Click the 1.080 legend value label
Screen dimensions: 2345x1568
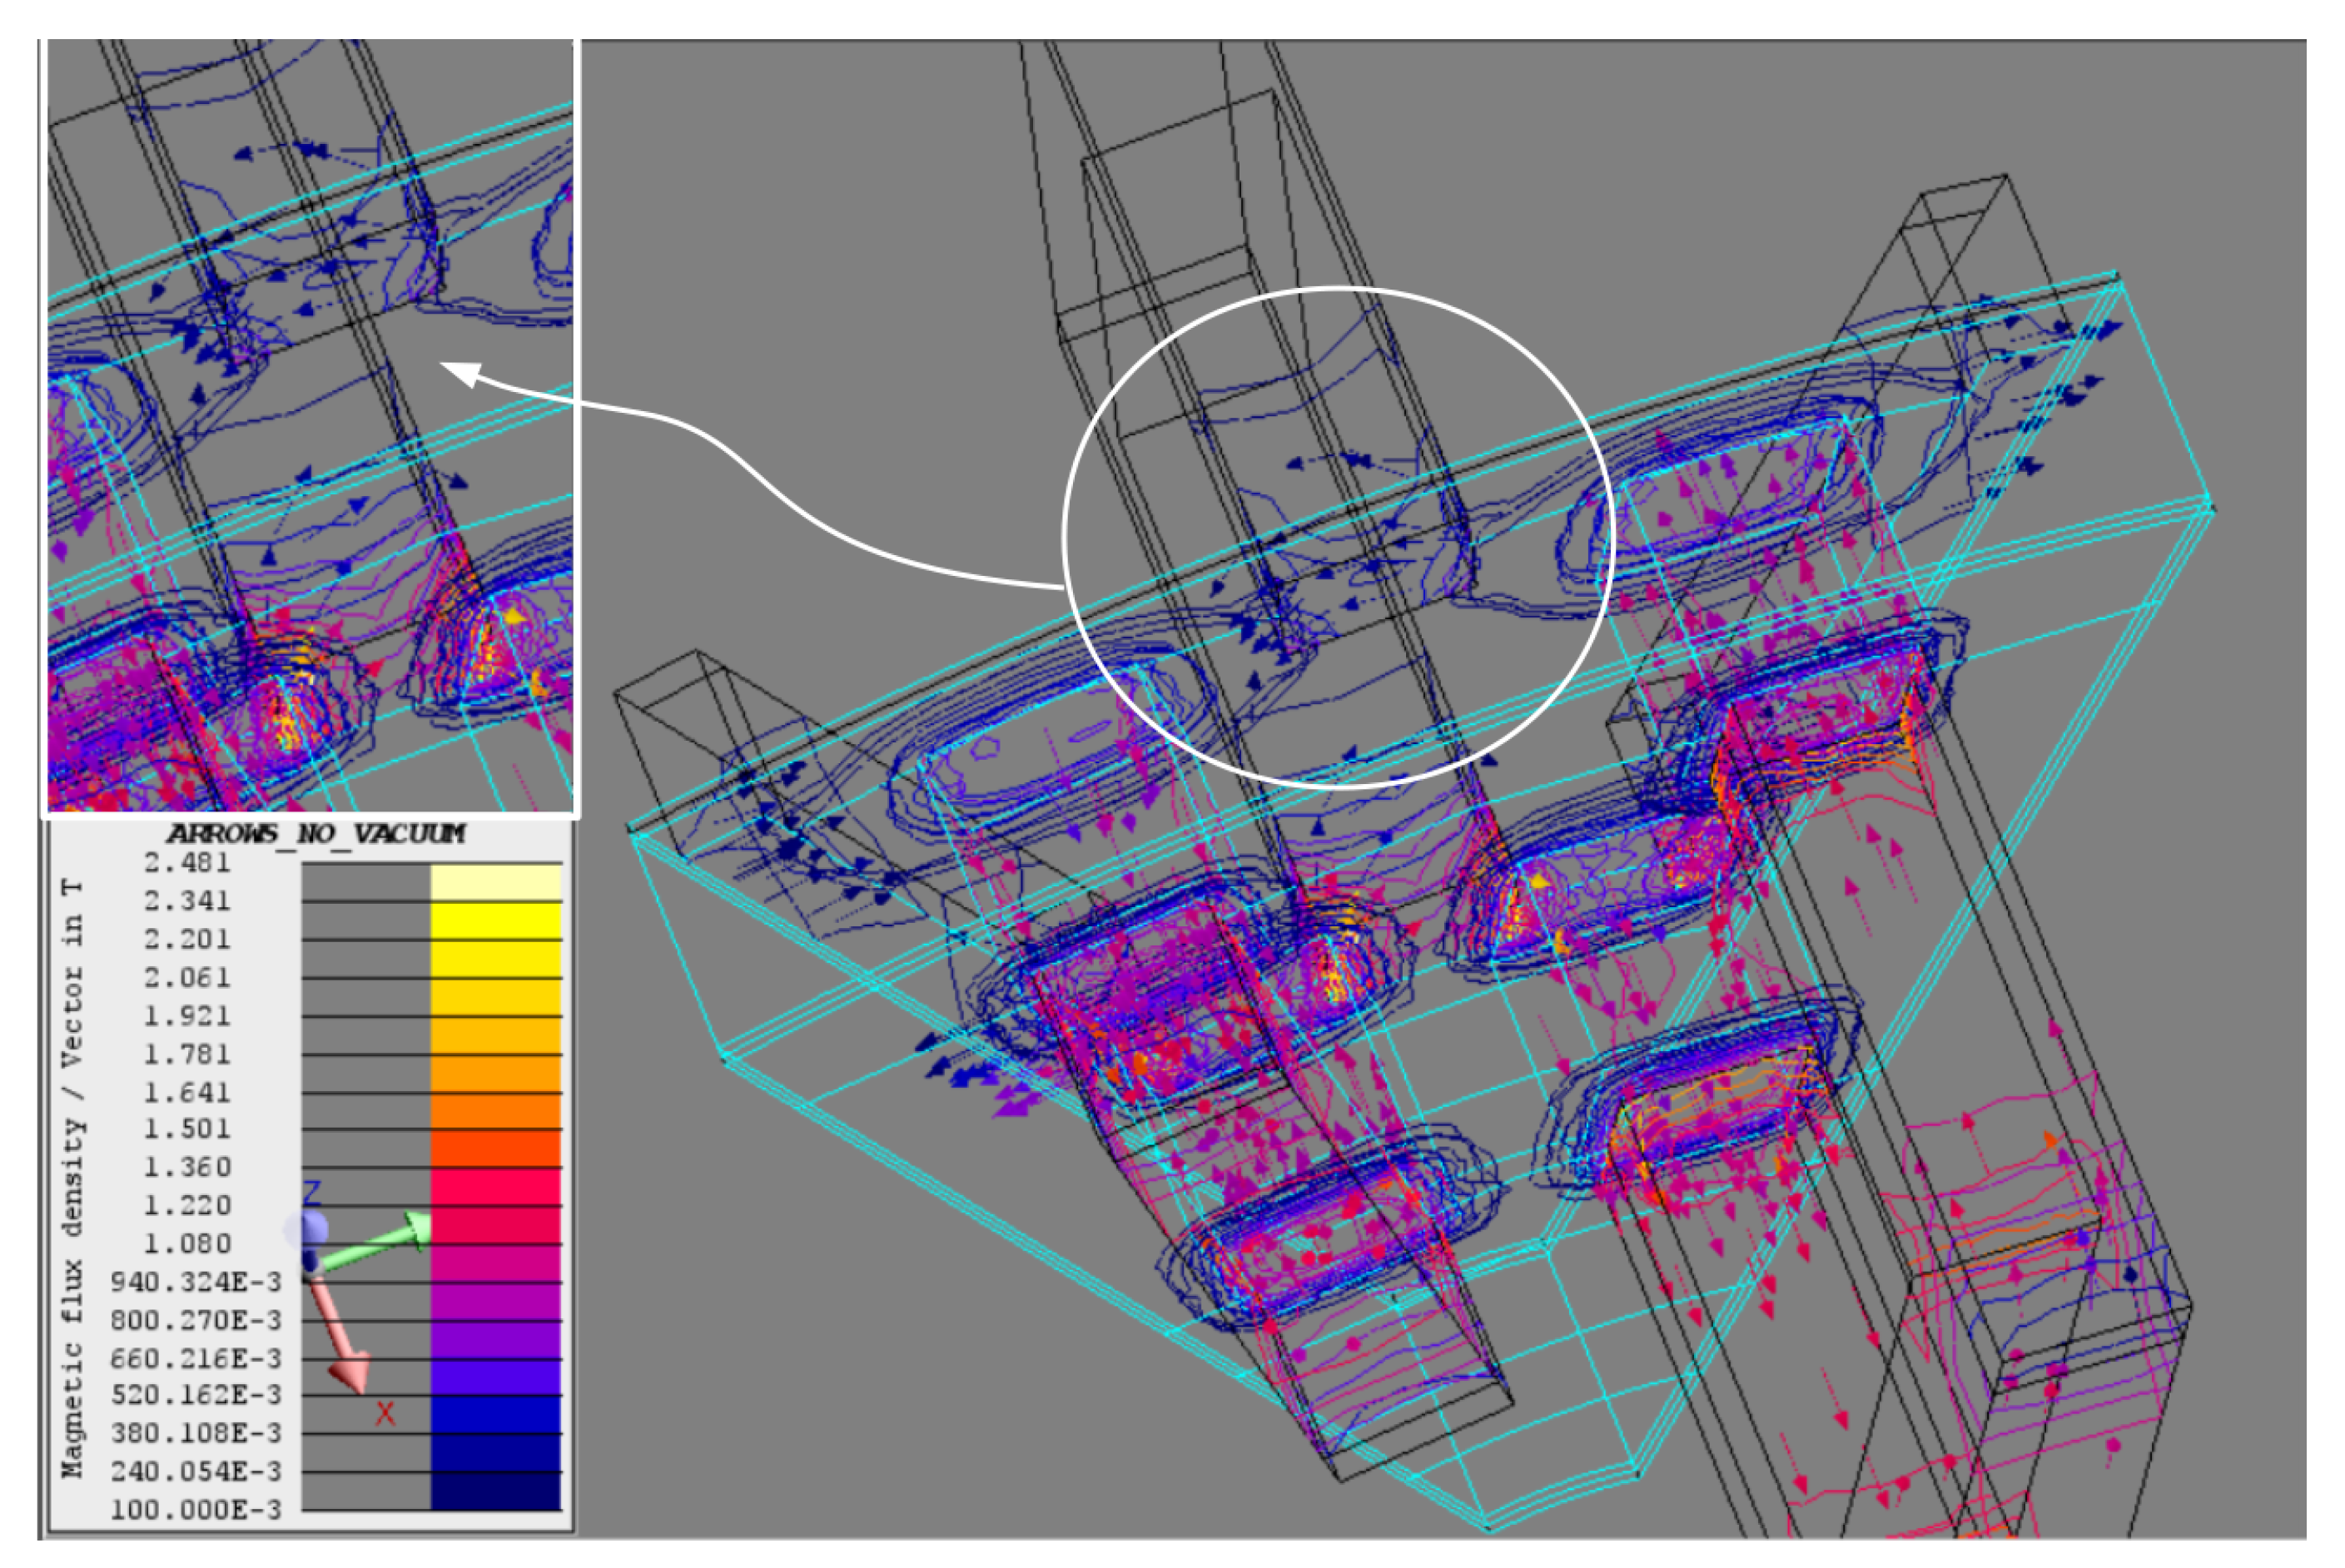pyautogui.click(x=187, y=1243)
